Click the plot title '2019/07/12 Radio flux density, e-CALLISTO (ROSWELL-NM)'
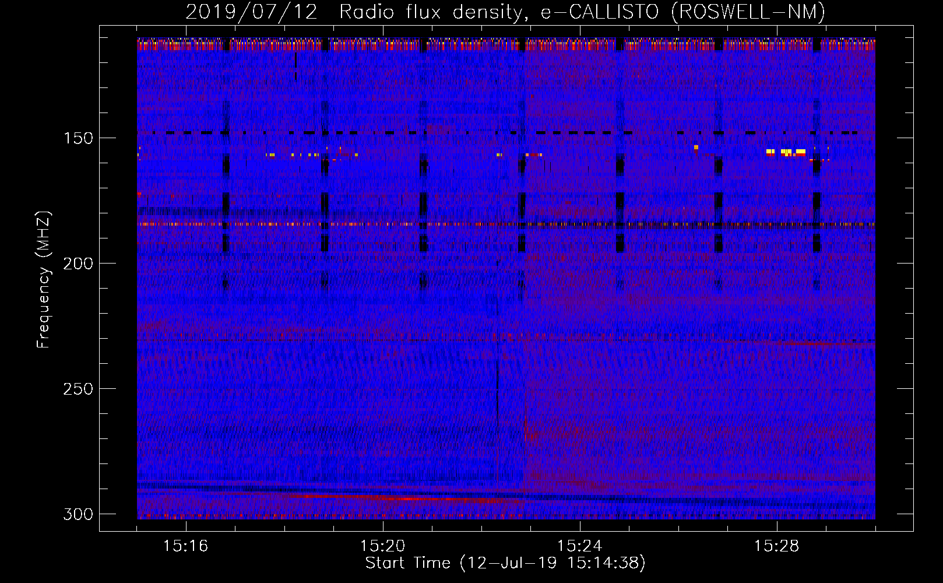 [505, 12]
